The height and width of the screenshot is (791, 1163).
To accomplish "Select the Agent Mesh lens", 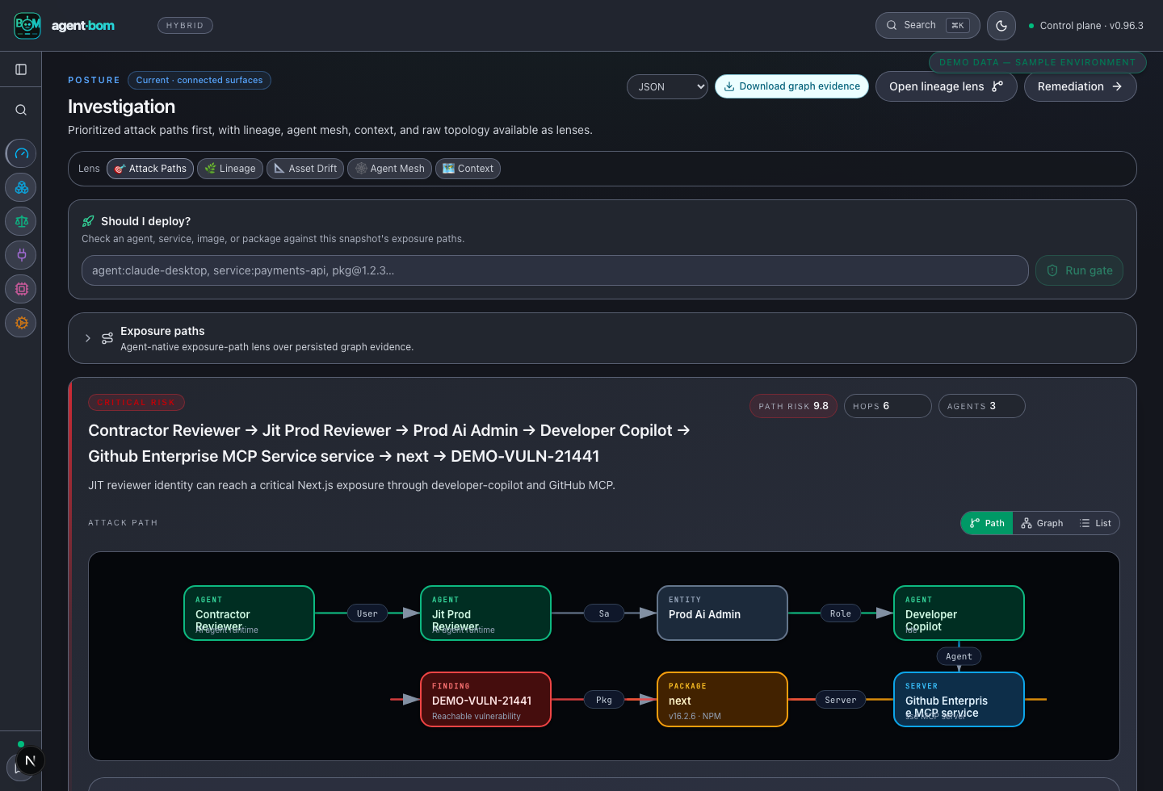I will (389, 169).
